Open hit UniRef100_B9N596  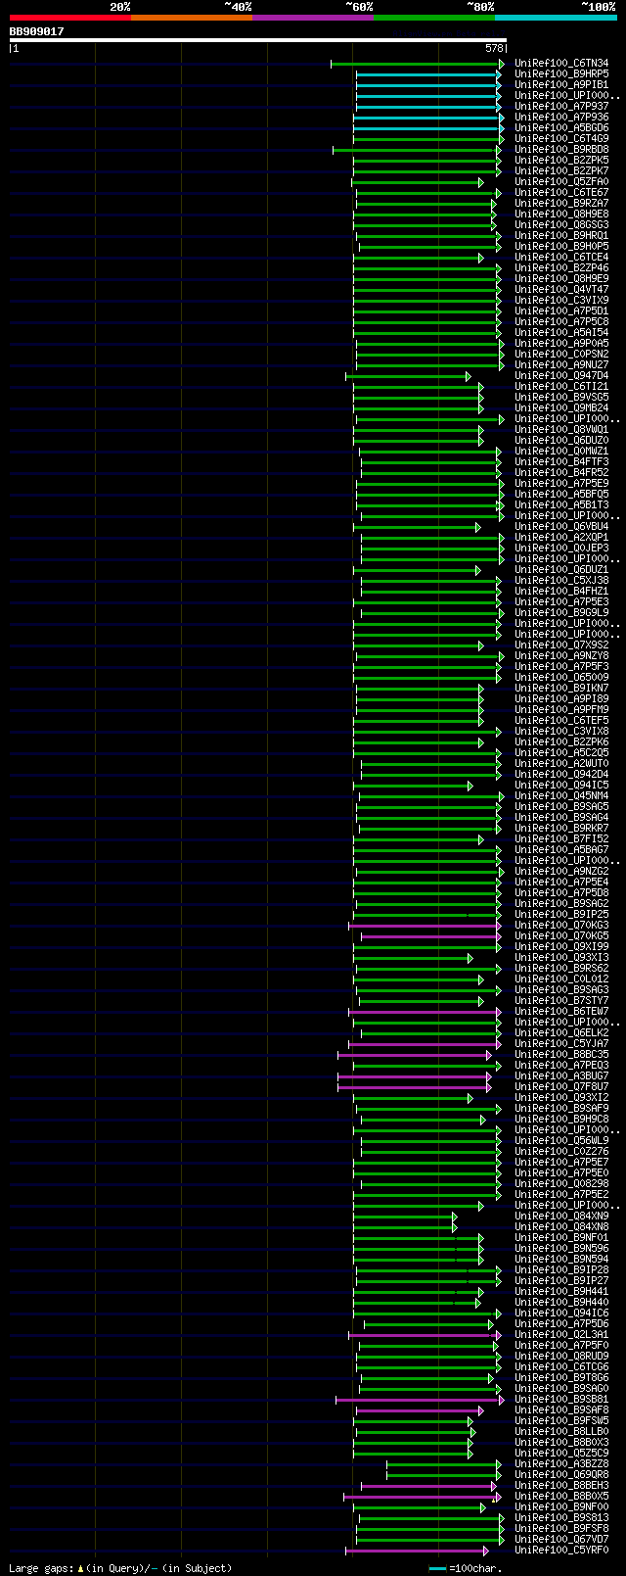(561, 1249)
